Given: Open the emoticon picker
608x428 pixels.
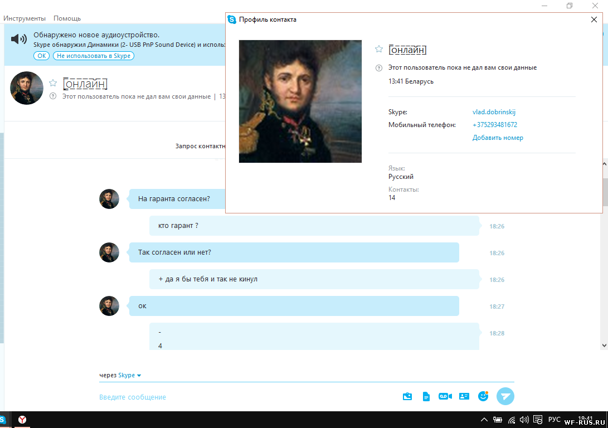Looking at the screenshot, I should (x=483, y=396).
